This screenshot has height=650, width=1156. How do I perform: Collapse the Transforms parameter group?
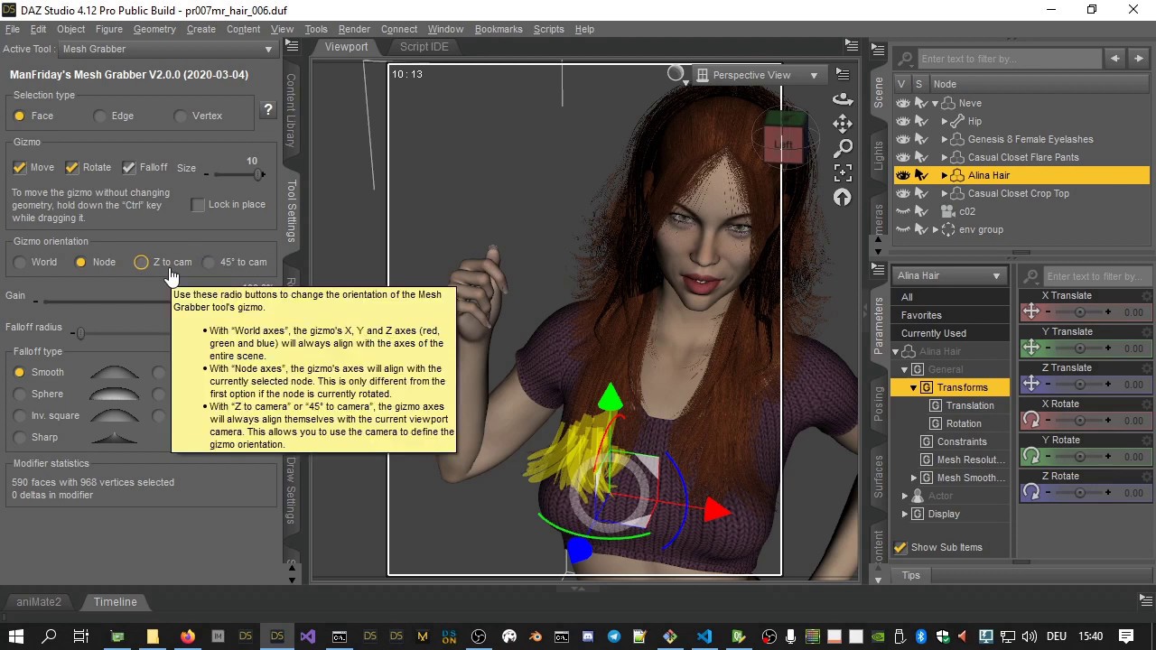[x=913, y=387]
